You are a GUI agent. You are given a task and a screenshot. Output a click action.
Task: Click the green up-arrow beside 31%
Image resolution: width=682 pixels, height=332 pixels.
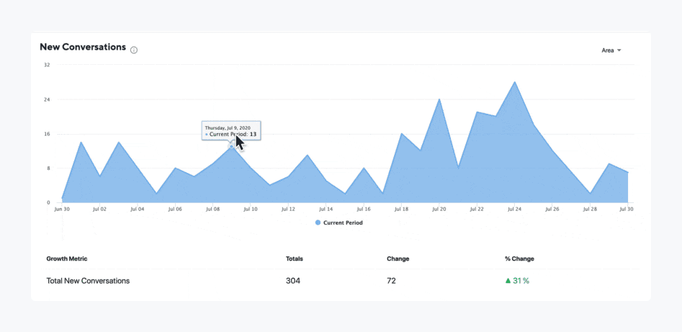[508, 281]
